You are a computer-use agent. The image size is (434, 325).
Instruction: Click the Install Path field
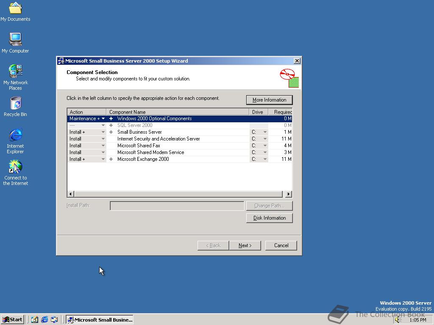tap(177, 206)
